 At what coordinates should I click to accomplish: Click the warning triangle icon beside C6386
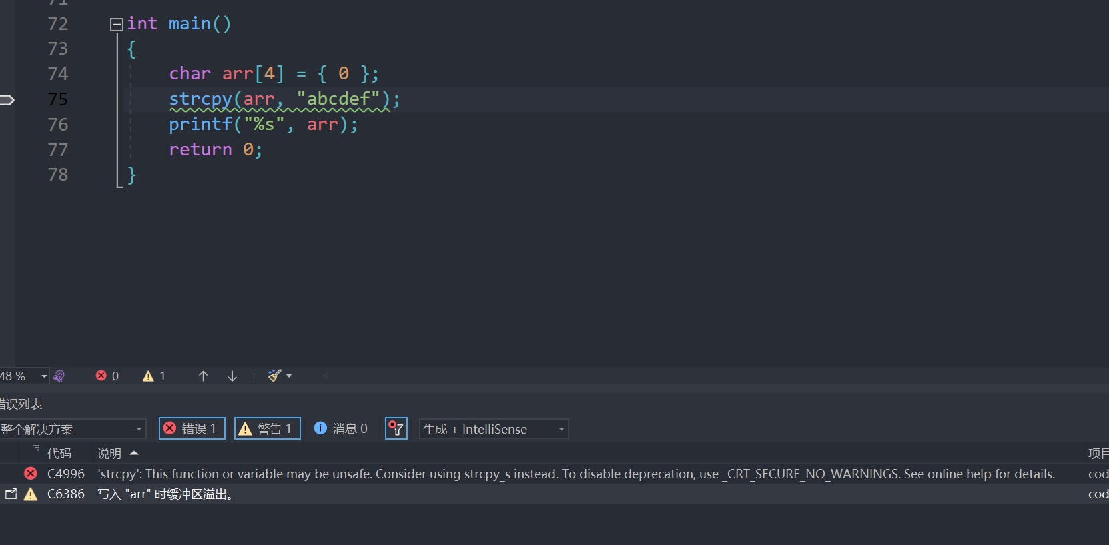pyautogui.click(x=31, y=494)
